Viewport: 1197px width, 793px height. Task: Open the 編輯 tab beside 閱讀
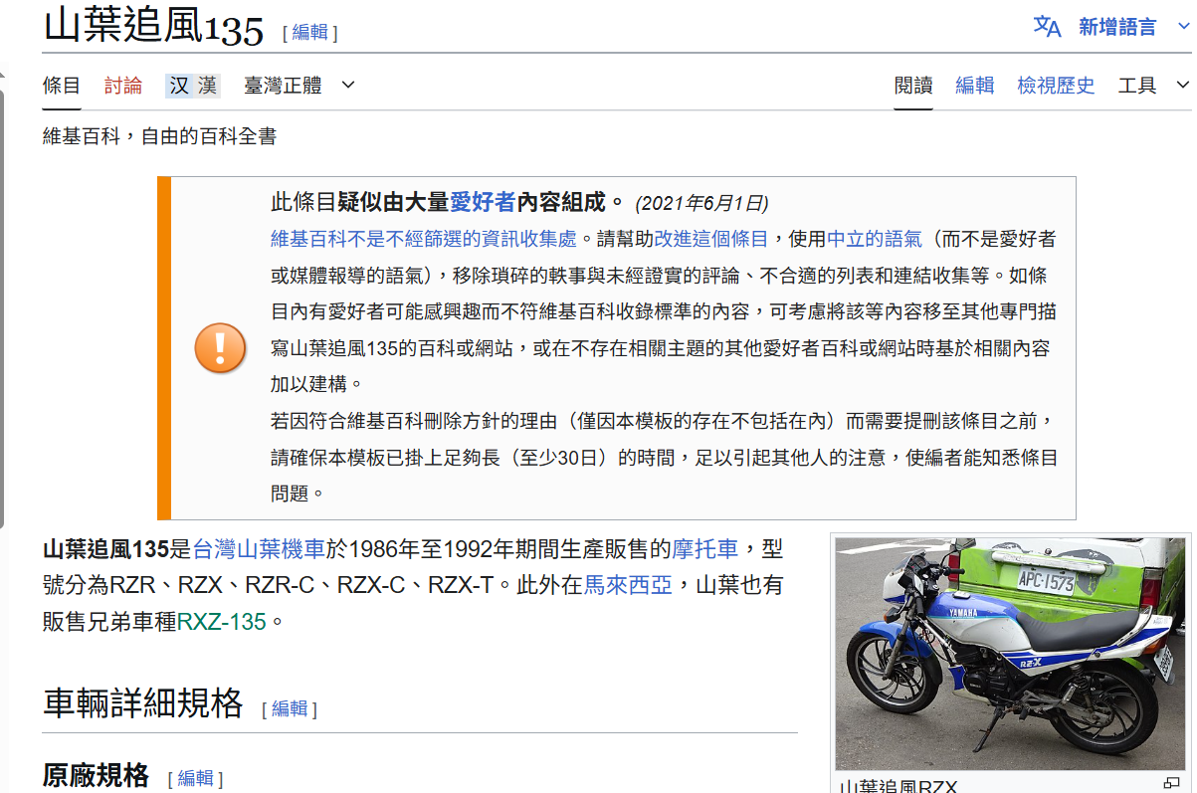(975, 86)
